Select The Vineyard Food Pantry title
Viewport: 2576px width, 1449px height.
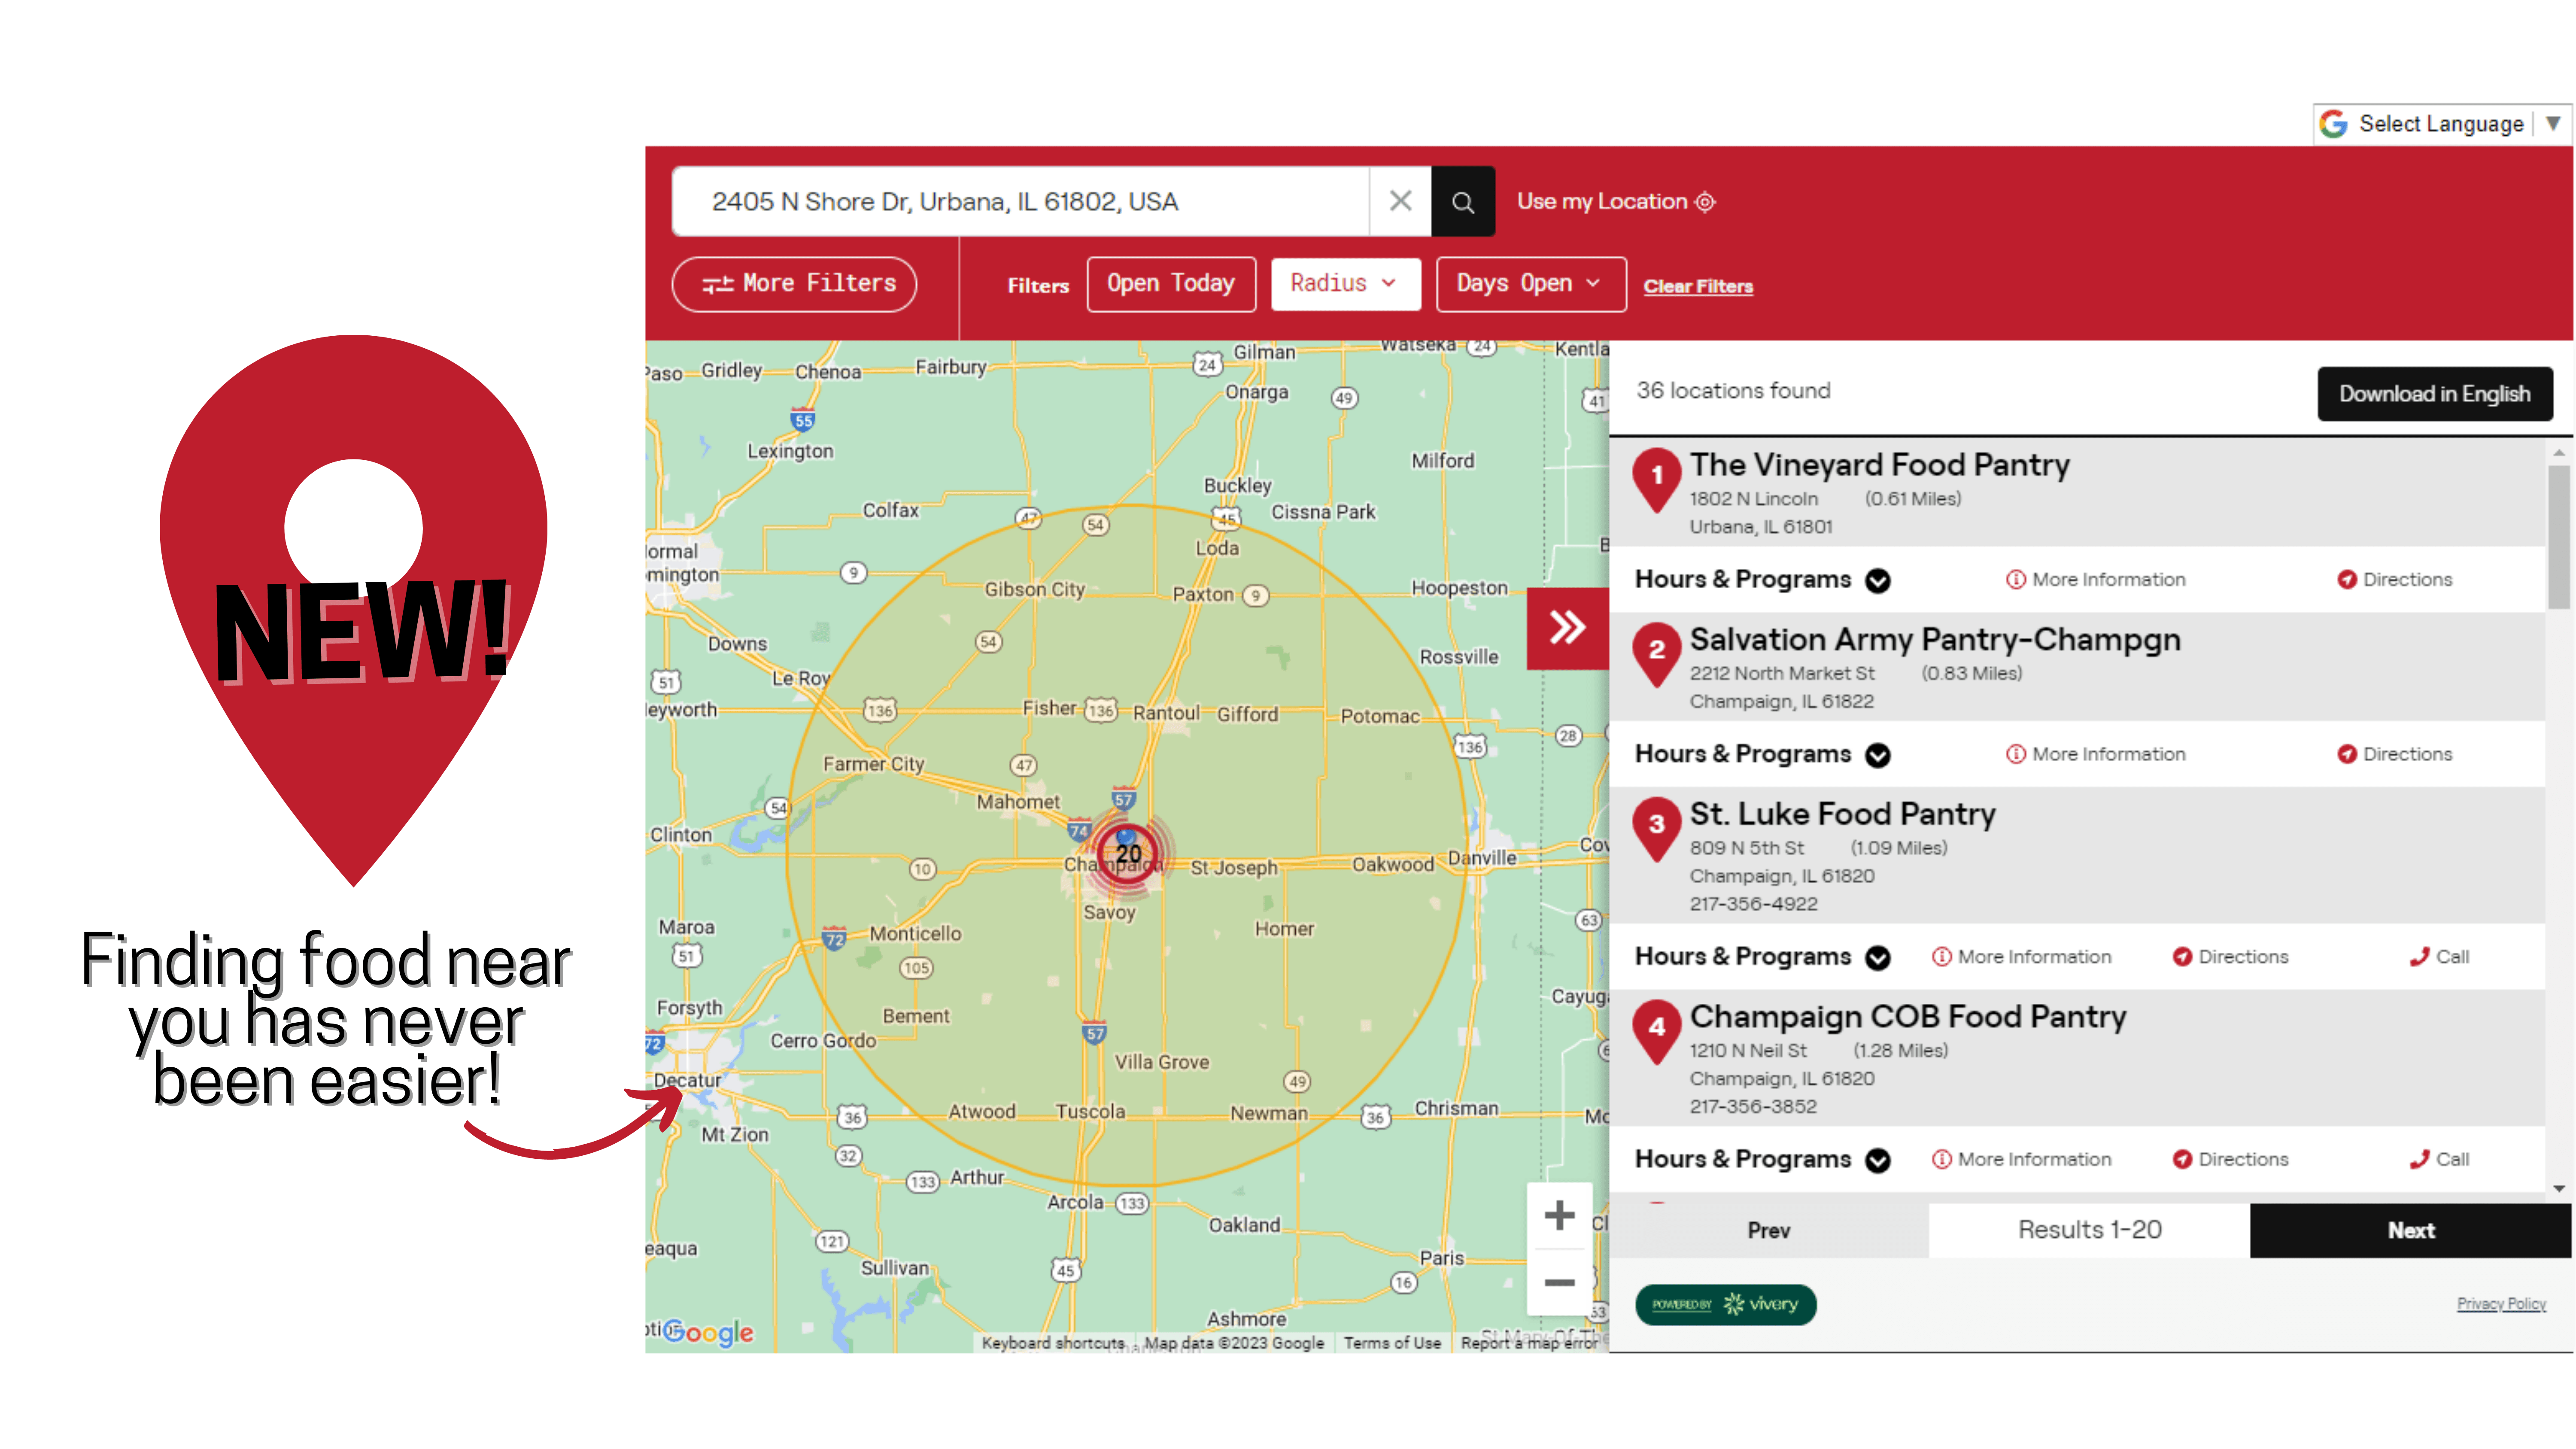[1879, 465]
